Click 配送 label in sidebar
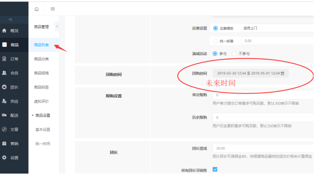 point(14,115)
